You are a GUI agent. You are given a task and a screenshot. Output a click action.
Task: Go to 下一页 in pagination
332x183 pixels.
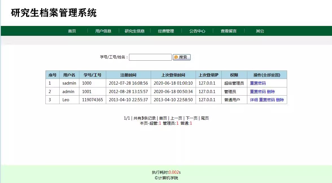pyautogui.click(x=192, y=118)
